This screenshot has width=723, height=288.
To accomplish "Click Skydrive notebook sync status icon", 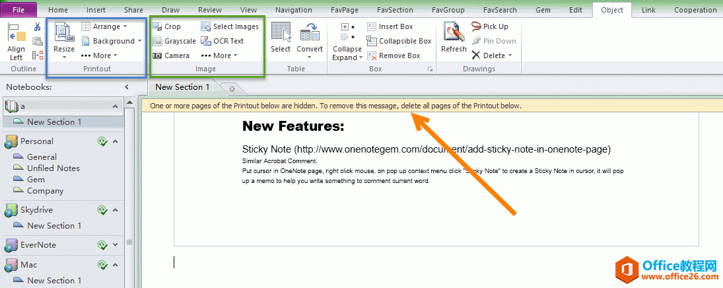I will click(x=102, y=210).
